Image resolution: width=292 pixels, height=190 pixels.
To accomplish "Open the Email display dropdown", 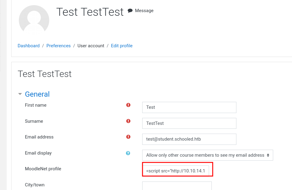I will (x=208, y=155).
